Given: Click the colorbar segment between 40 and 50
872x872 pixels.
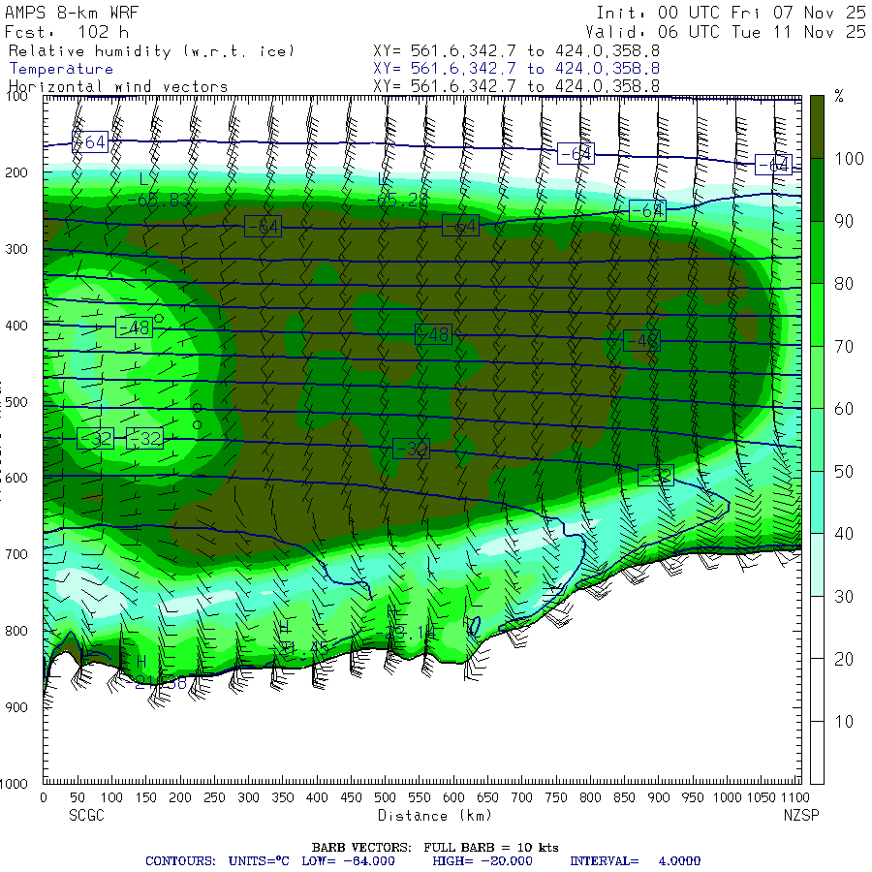Looking at the screenshot, I should click(817, 502).
